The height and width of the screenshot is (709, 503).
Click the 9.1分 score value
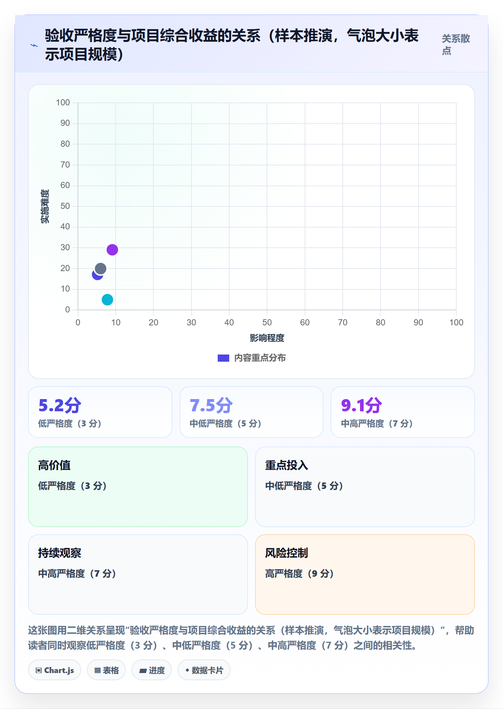click(x=361, y=405)
